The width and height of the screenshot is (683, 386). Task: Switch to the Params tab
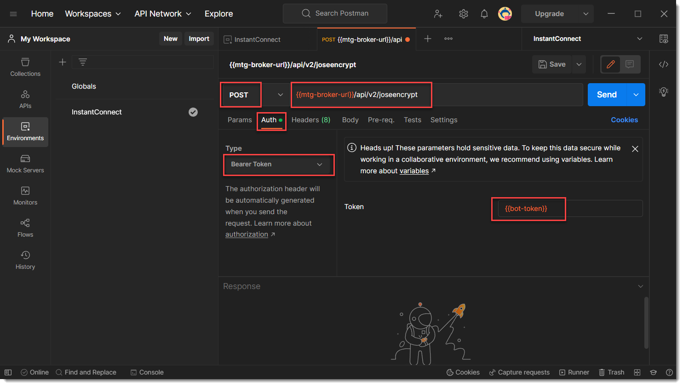coord(240,120)
